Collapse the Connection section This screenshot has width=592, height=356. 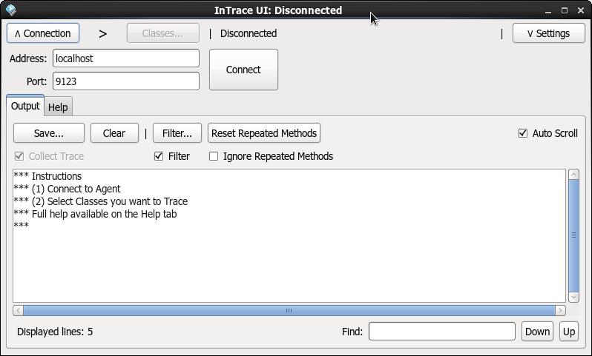click(x=43, y=33)
